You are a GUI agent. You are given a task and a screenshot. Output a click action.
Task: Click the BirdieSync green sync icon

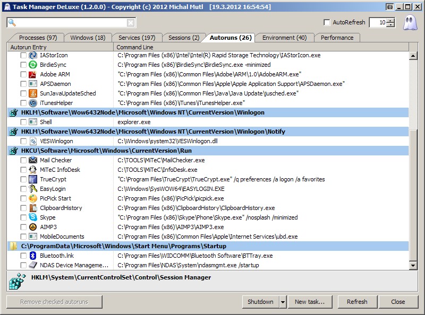[x=33, y=65]
